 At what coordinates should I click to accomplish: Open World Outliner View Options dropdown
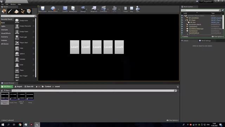(218, 37)
